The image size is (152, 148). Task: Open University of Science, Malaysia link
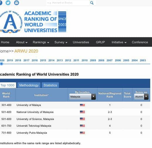pos(35,119)
